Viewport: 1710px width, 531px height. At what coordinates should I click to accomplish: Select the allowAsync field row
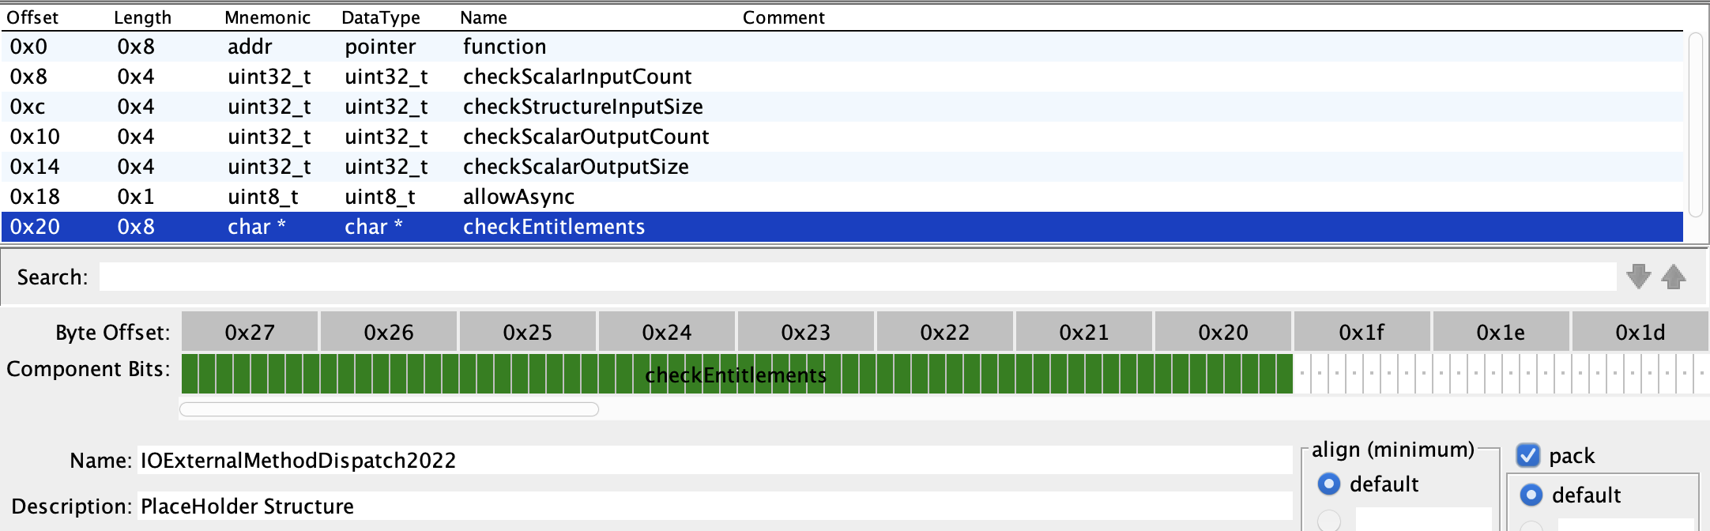[518, 197]
